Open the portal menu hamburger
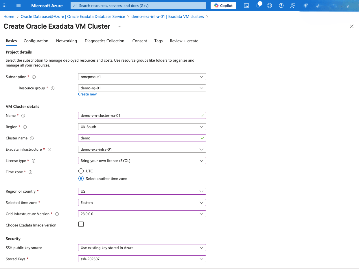This screenshot has width=359, height=269. 18,5
